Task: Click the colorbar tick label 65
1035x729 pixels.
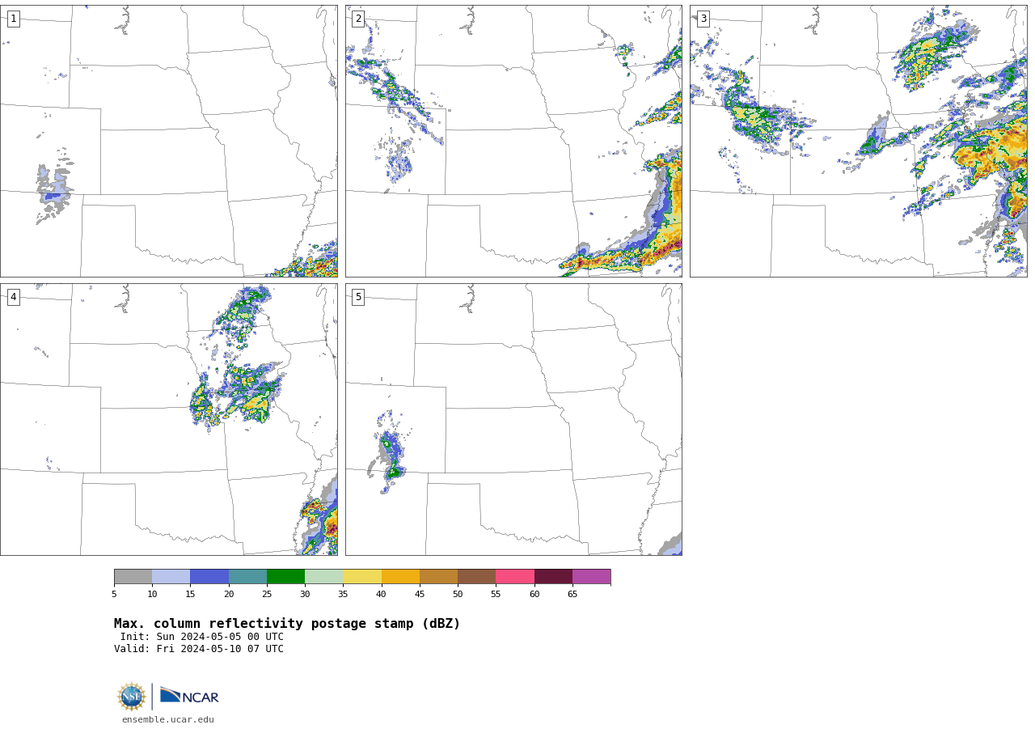Action: (x=572, y=595)
